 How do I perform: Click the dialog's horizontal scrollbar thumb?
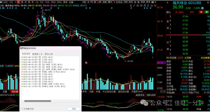pos(38,101)
